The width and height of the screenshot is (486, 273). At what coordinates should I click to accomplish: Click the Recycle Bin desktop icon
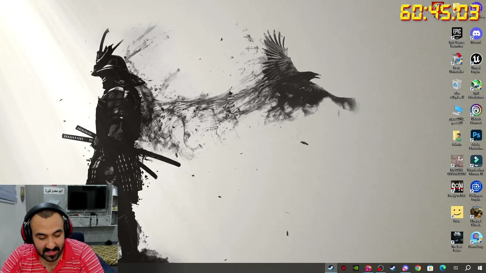click(x=457, y=89)
